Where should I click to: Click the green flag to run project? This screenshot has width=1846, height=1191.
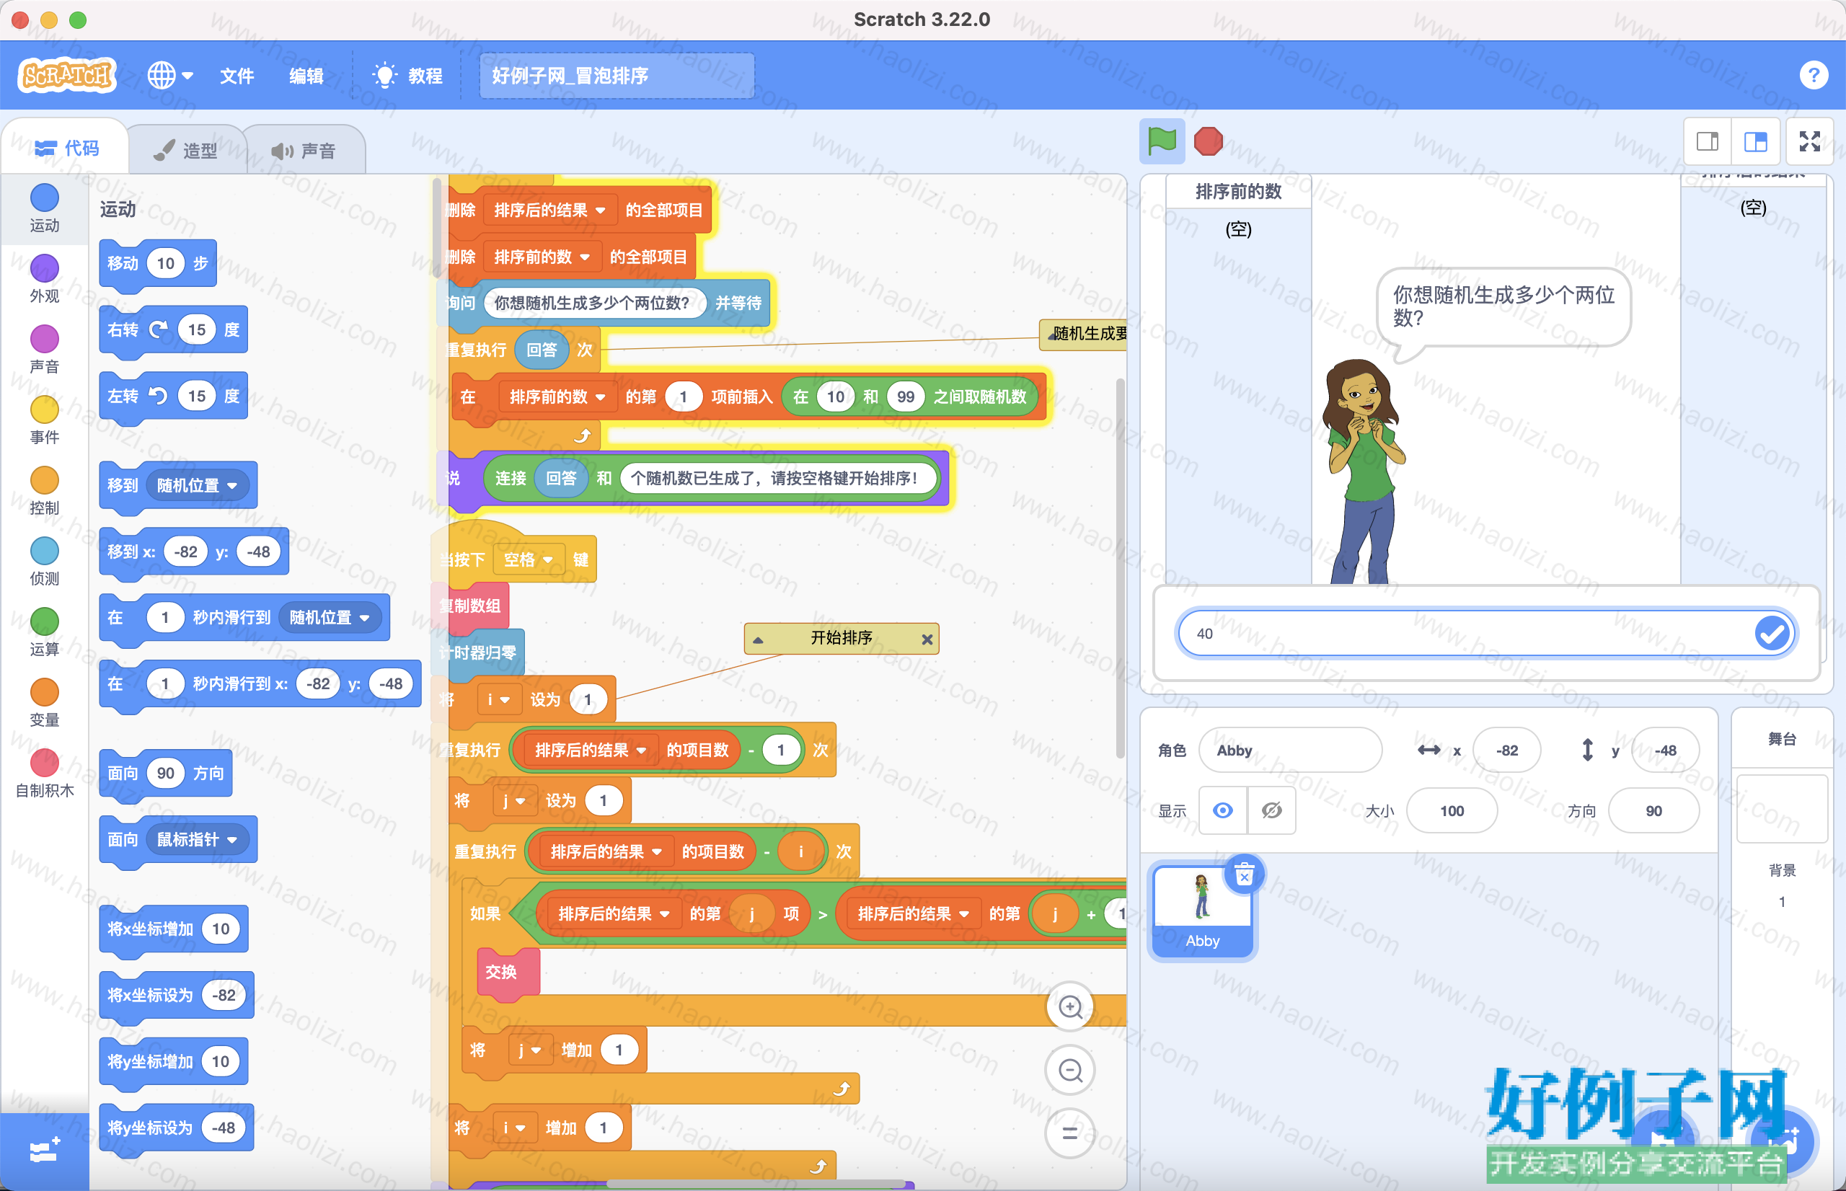[x=1162, y=141]
